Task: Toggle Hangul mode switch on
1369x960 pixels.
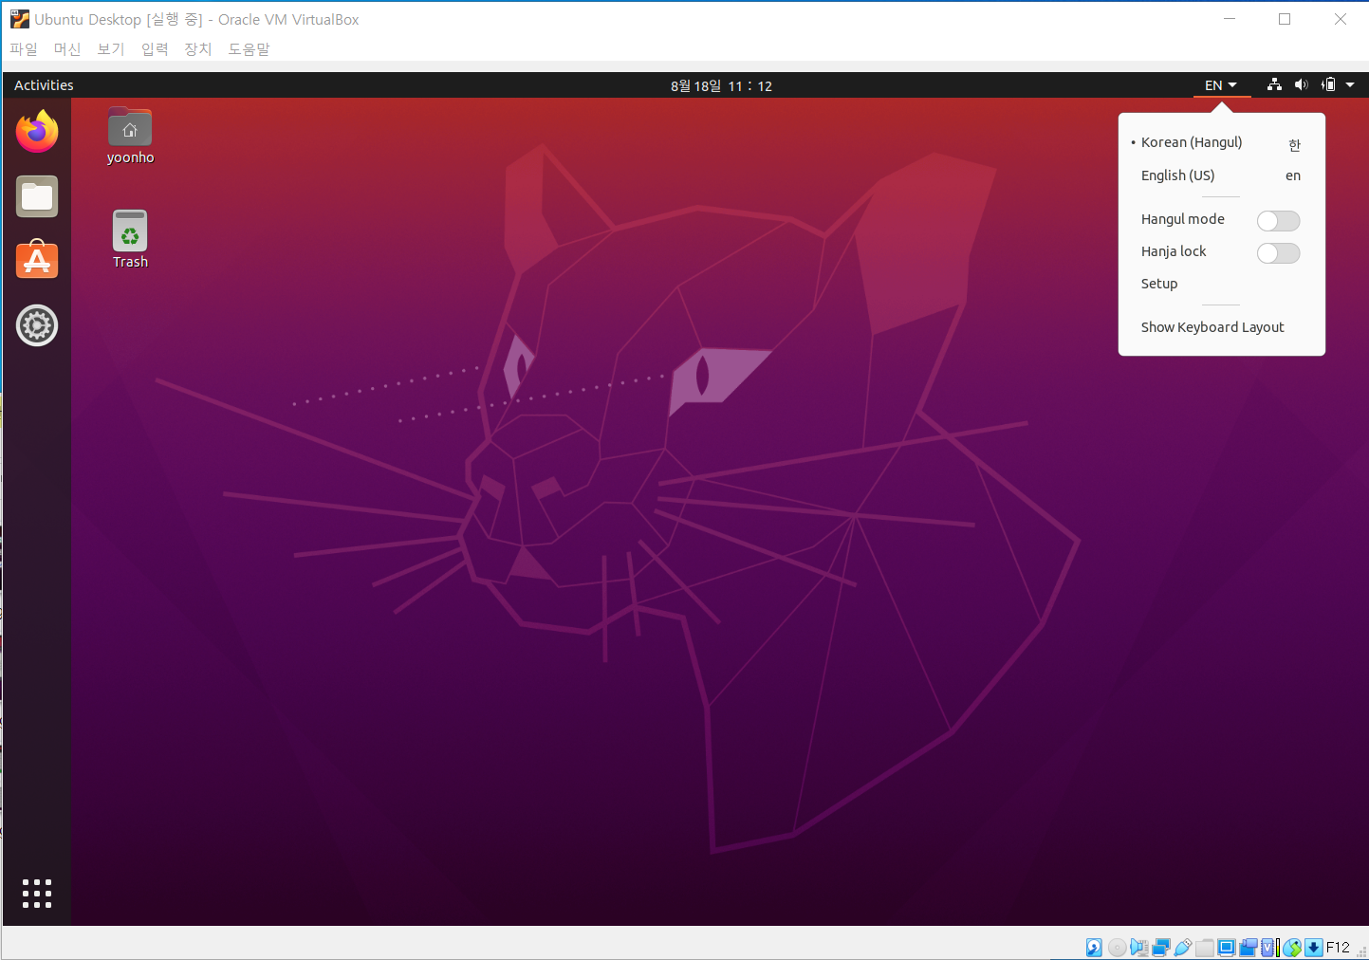Action: point(1278,221)
